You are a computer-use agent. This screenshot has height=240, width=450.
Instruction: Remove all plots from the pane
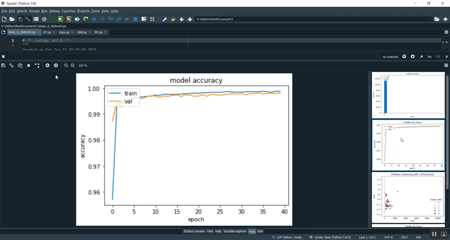tap(37, 65)
